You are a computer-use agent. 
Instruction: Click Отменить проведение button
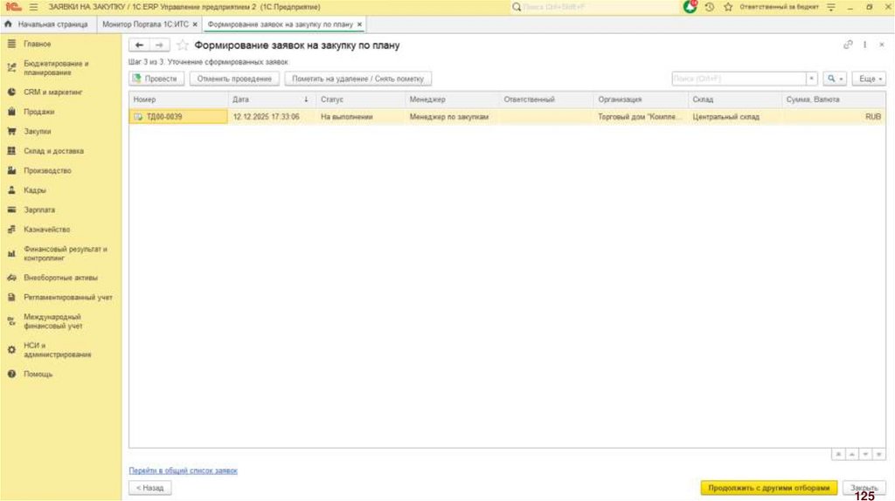(x=234, y=79)
